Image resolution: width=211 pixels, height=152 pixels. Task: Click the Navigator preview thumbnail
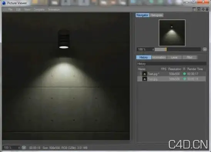[x=172, y=33]
